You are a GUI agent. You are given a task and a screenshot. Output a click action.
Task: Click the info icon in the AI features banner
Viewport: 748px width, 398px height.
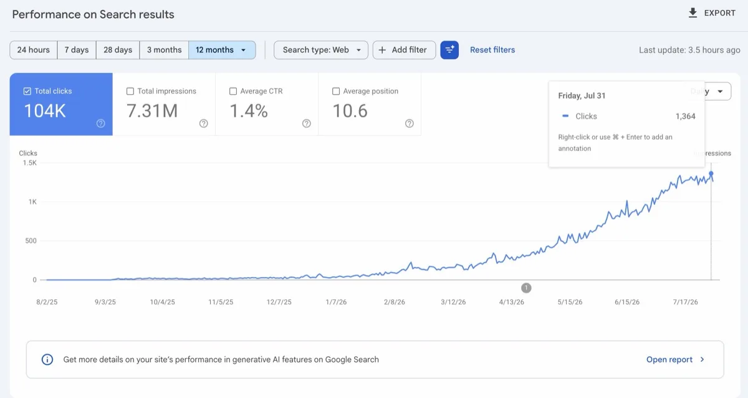coord(47,359)
